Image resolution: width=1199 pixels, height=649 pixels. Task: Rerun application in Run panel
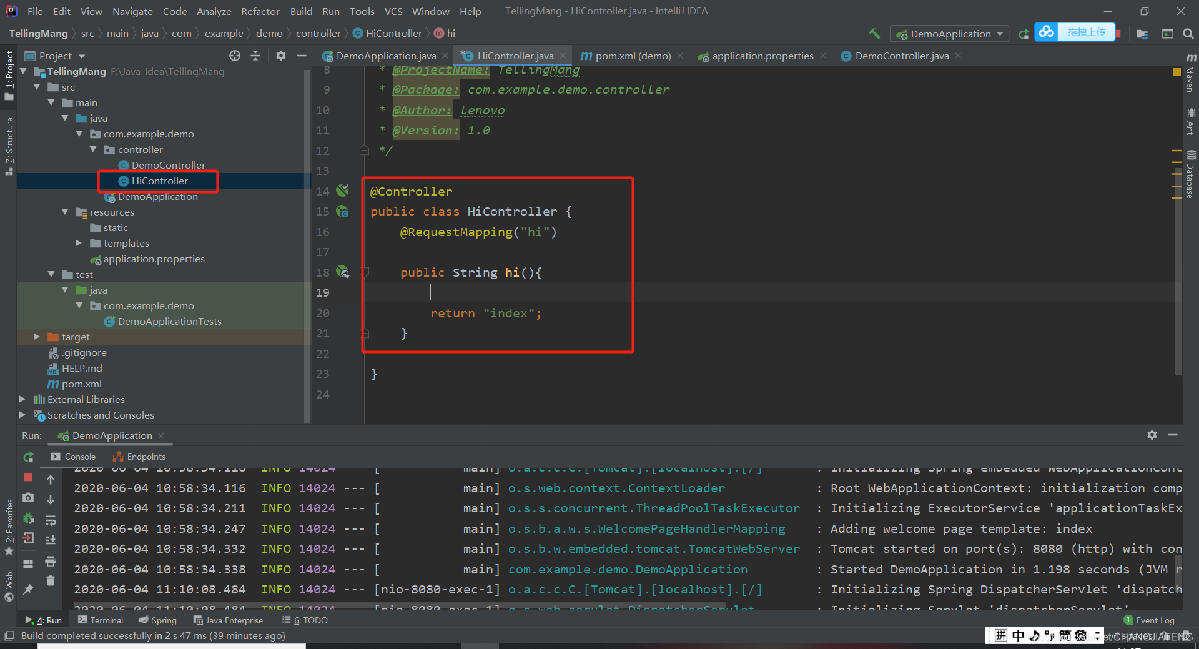[x=28, y=457]
